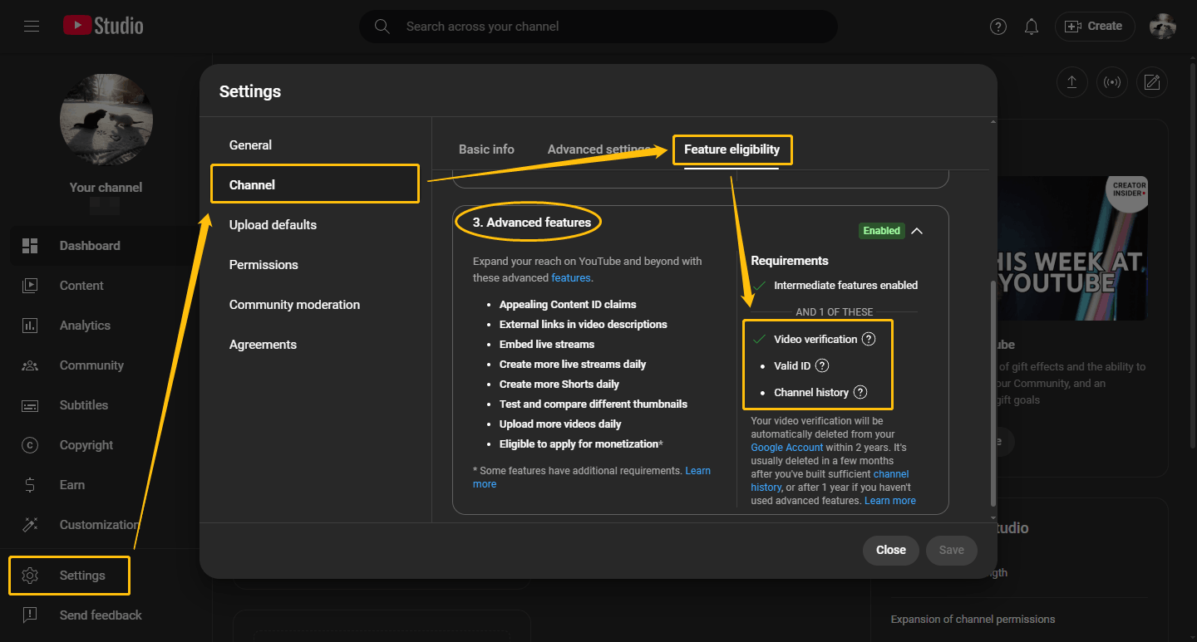Click 'Eligible to apply for monetization' item

click(581, 444)
